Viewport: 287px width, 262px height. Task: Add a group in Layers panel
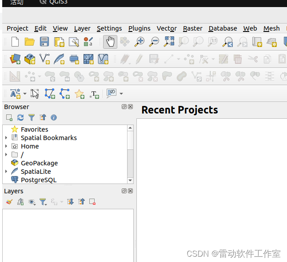coord(20,202)
